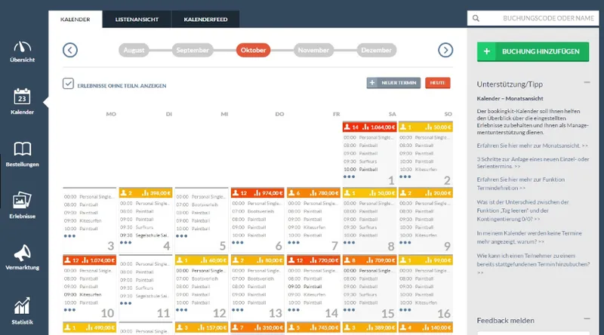Expand more entries dots on day 15
Screen dimensions: 604x335
pyautogui.click(x=349, y=310)
